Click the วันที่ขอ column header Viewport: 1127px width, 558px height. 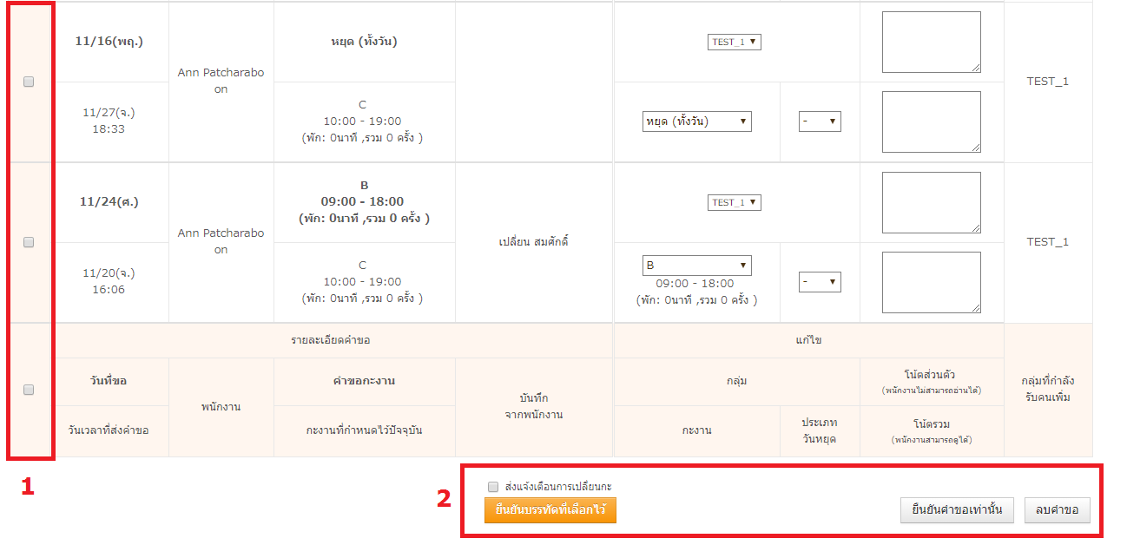[111, 381]
